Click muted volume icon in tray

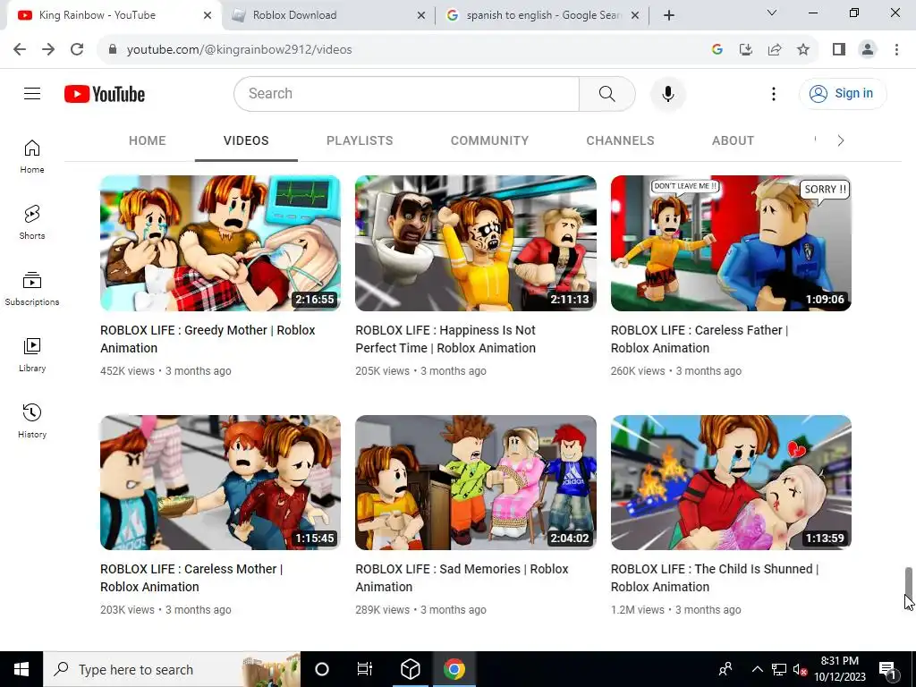click(x=800, y=669)
